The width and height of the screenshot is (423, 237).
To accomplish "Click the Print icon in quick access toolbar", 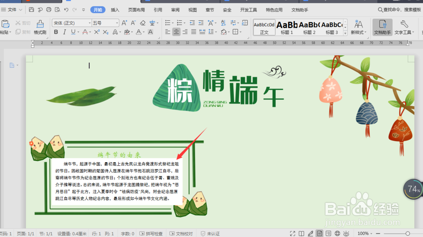I will tap(49, 10).
